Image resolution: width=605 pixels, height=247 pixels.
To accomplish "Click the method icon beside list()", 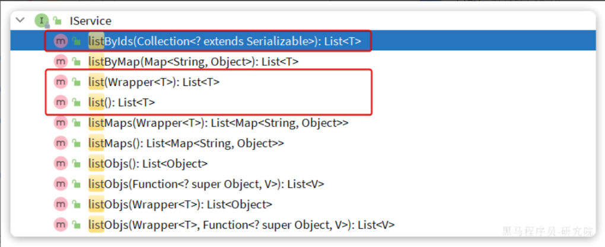I will pos(60,102).
